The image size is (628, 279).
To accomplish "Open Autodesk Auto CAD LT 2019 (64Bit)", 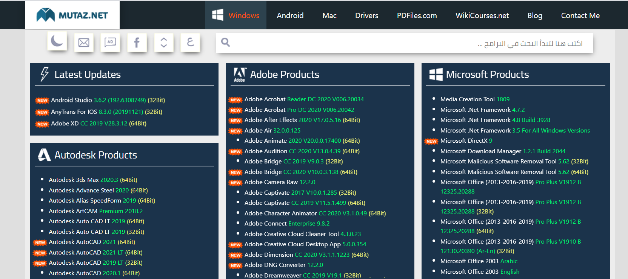I will (96, 221).
